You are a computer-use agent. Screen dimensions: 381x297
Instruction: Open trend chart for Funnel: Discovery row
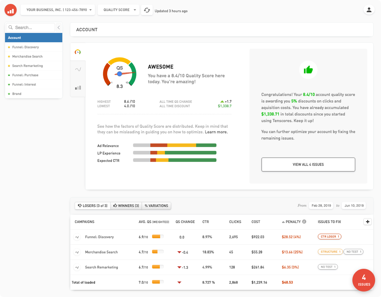[x=77, y=237]
